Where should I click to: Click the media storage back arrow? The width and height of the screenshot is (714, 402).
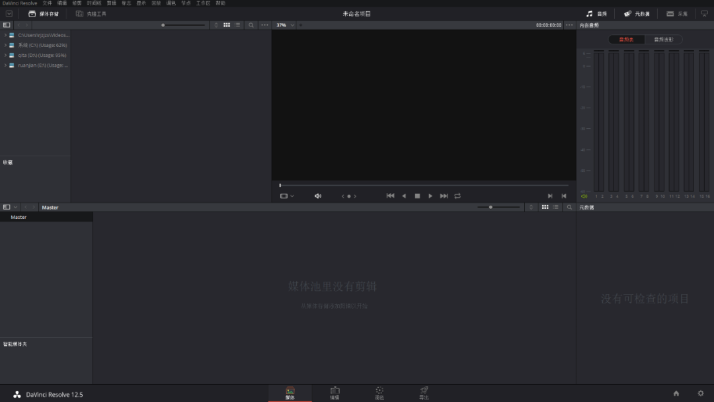tap(19, 25)
